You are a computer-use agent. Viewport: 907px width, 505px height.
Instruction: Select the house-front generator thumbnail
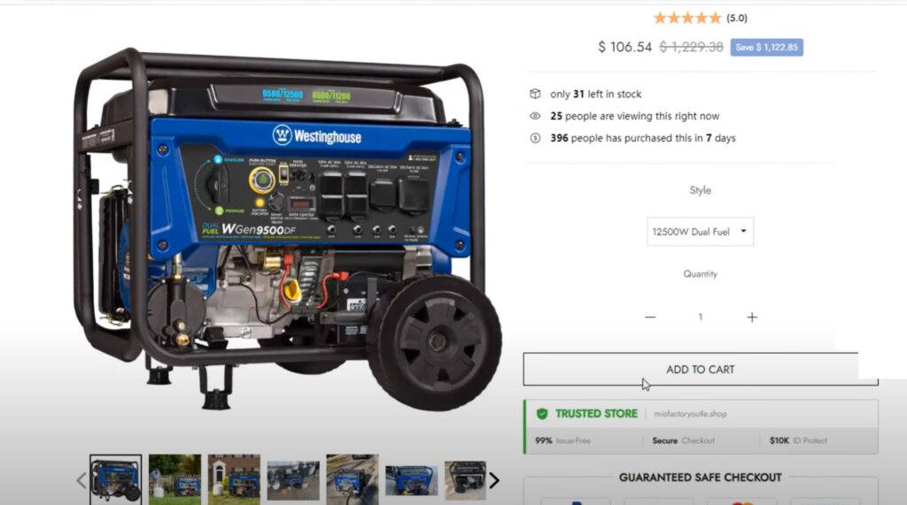pos(234,478)
